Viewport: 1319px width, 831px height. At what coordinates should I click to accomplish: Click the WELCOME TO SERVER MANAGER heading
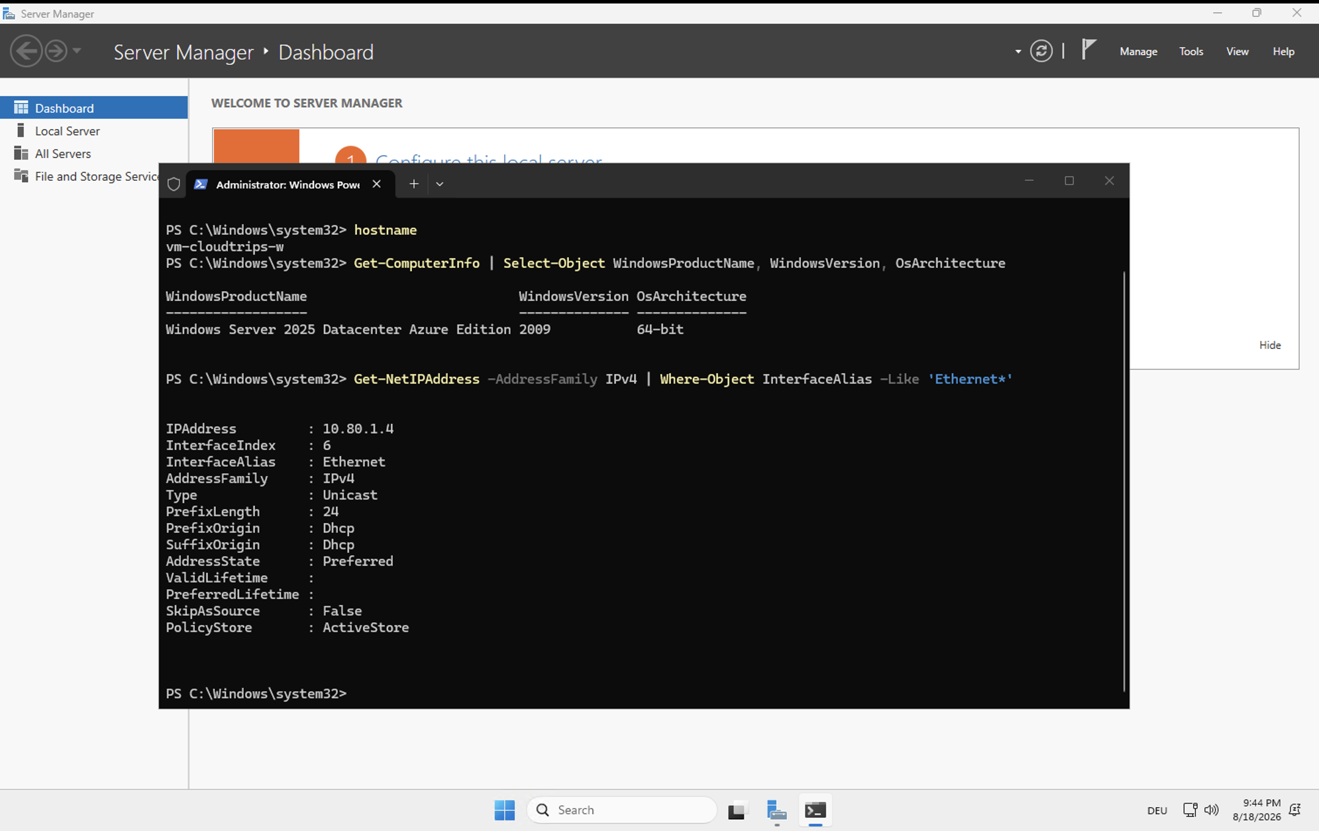(x=307, y=103)
